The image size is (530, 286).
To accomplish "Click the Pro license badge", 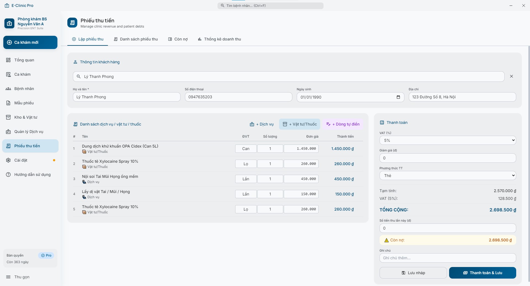I will point(46,255).
